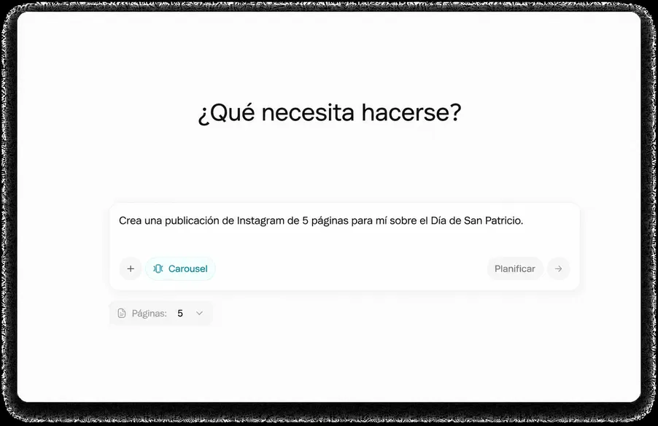Click the '¿Qué necesita hacerse?' heading
This screenshot has width=658, height=426.
coord(330,113)
